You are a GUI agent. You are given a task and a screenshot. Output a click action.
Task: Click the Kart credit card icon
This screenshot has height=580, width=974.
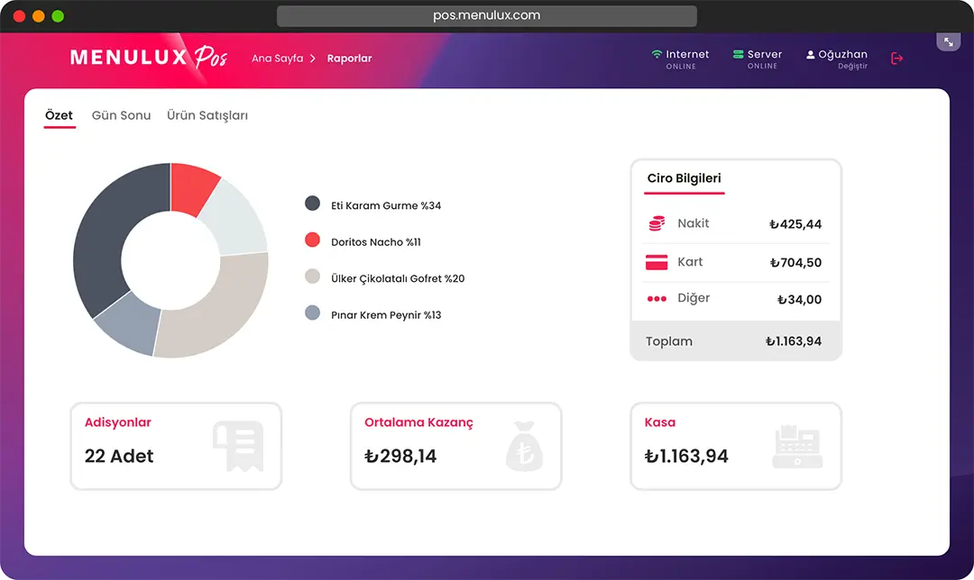click(x=657, y=262)
